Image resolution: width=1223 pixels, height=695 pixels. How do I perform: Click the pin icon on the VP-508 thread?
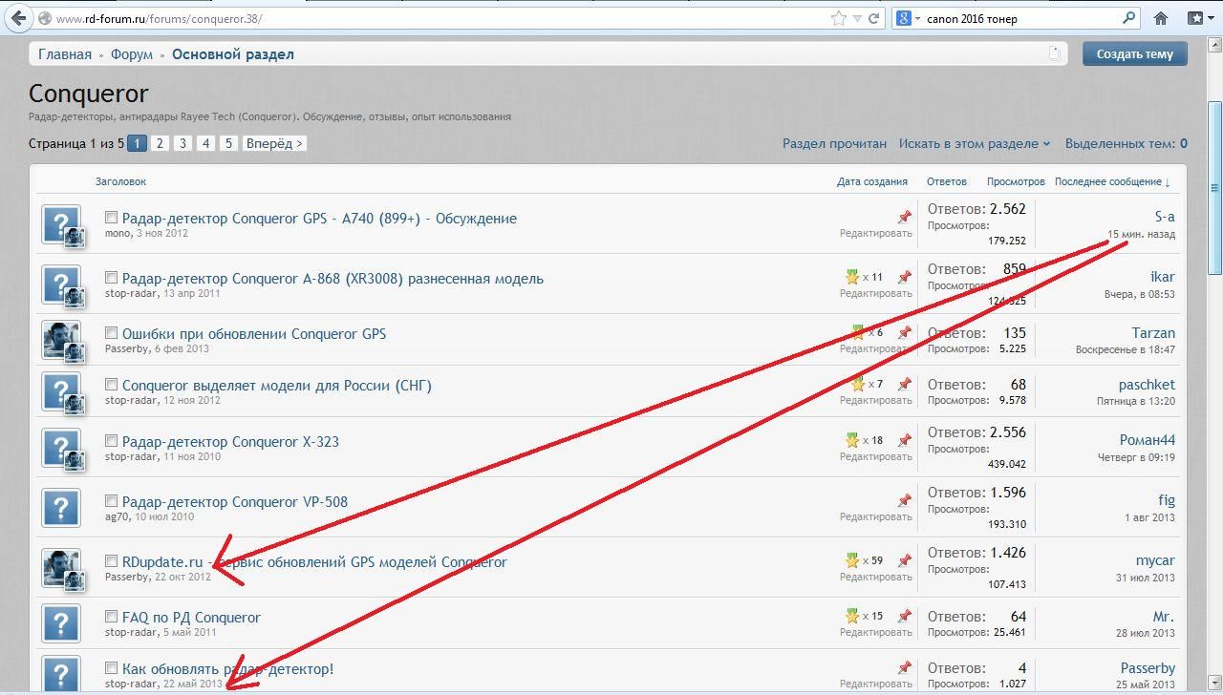click(x=904, y=500)
